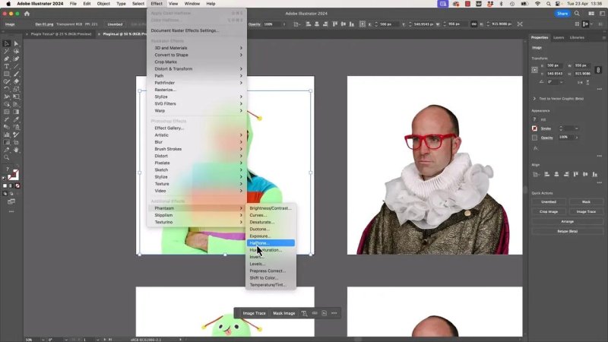Viewport: 608px width, 342px height.
Task: Select the Selection tool in the toolbar
Action: pos(7,43)
